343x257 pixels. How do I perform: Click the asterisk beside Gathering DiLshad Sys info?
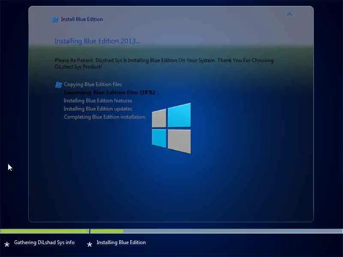7,244
